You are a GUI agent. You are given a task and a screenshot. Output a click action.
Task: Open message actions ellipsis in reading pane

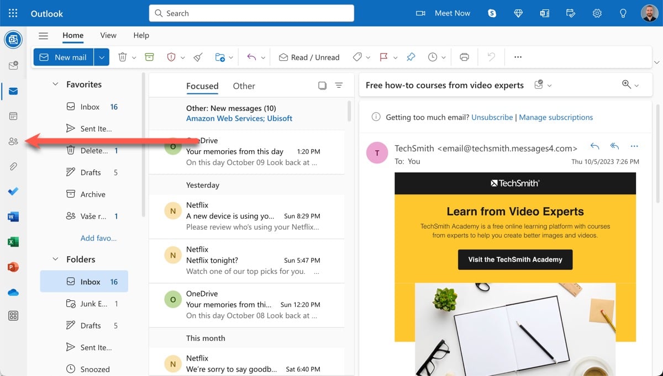pyautogui.click(x=634, y=146)
